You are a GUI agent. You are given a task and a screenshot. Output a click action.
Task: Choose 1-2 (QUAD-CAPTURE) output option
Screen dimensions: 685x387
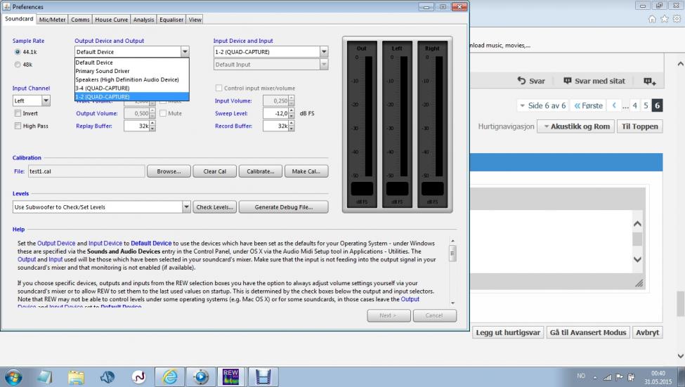pos(131,96)
